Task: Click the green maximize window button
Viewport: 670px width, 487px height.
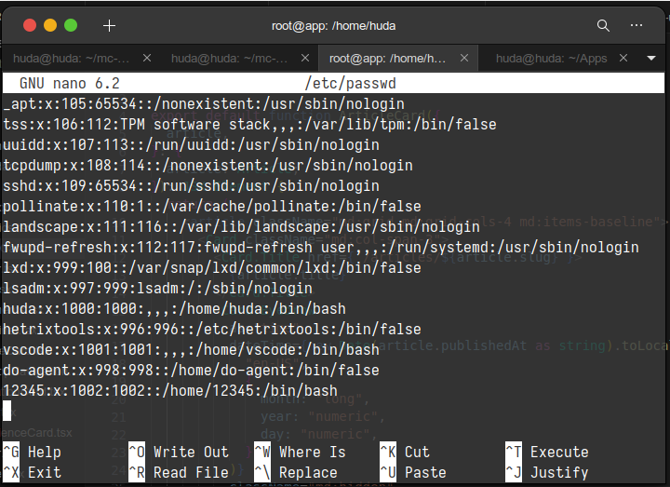Action: pos(72,25)
